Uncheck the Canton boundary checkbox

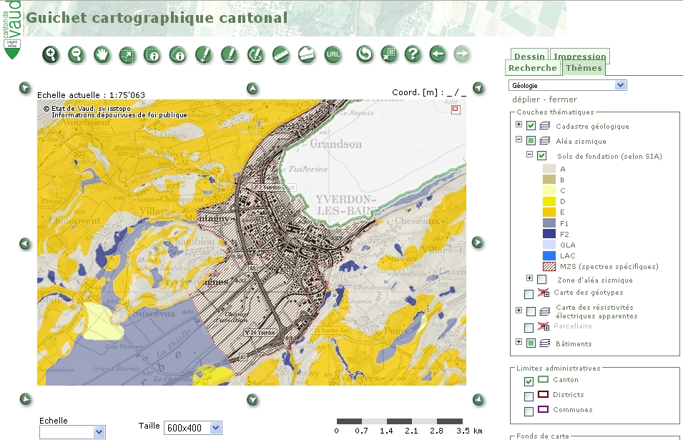point(529,381)
